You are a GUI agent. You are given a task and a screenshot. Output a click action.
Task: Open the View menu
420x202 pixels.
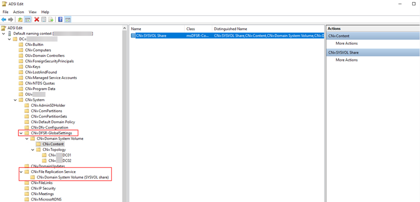[32, 12]
